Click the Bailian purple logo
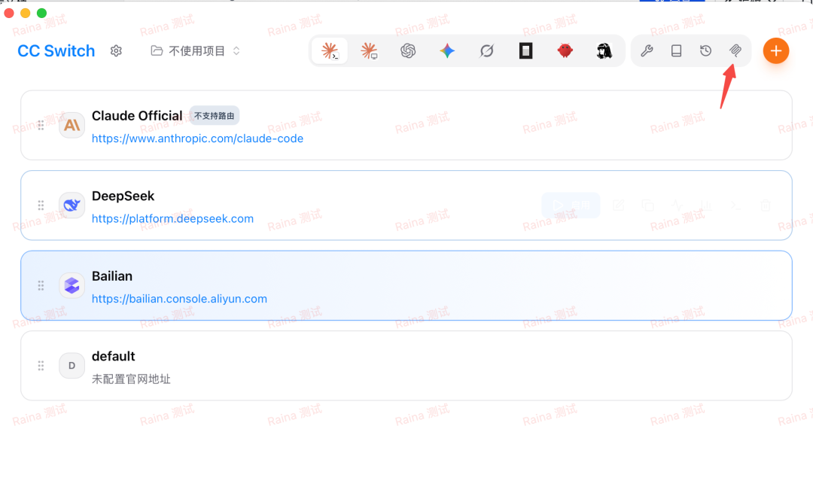Screen dimensions: 813x499 click(x=72, y=285)
